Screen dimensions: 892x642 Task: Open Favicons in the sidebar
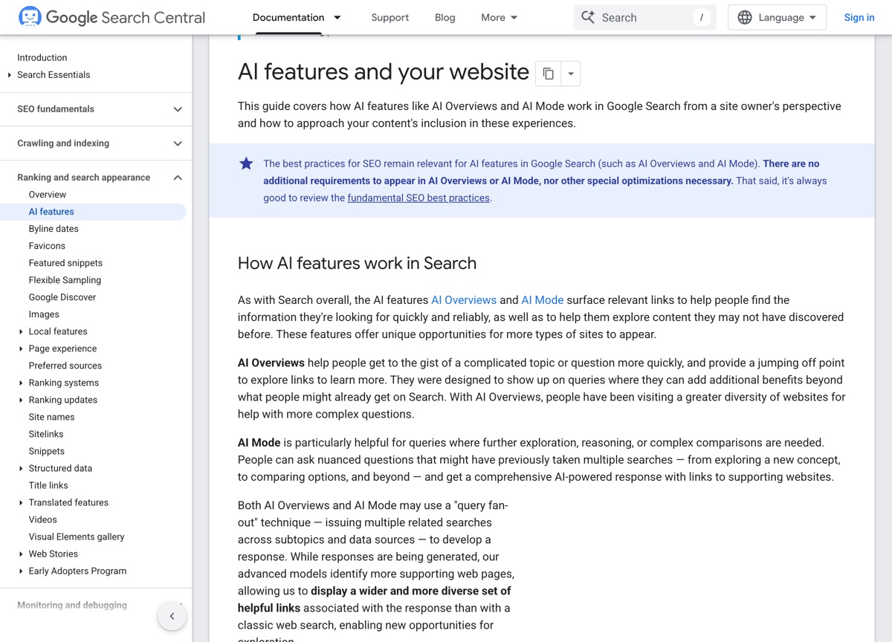[47, 246]
